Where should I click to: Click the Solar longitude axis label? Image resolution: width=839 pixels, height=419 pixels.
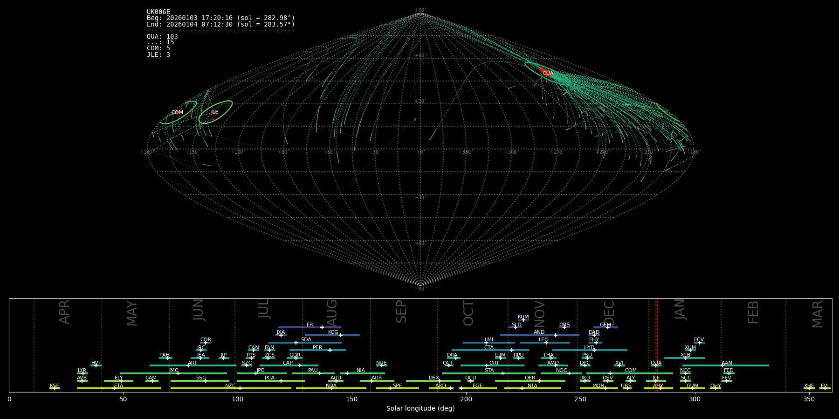tap(420, 408)
